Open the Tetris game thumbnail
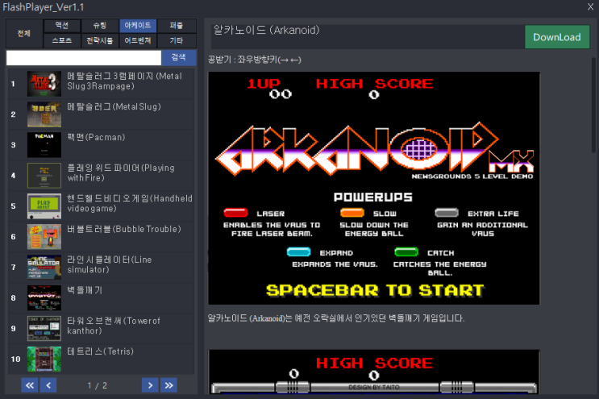This screenshot has width=599, height=399. (x=44, y=359)
